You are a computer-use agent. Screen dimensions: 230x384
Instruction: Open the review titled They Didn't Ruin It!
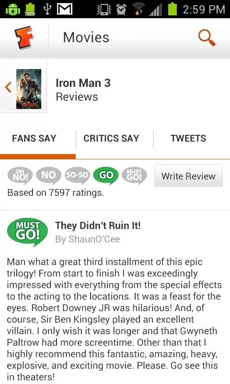(x=98, y=226)
